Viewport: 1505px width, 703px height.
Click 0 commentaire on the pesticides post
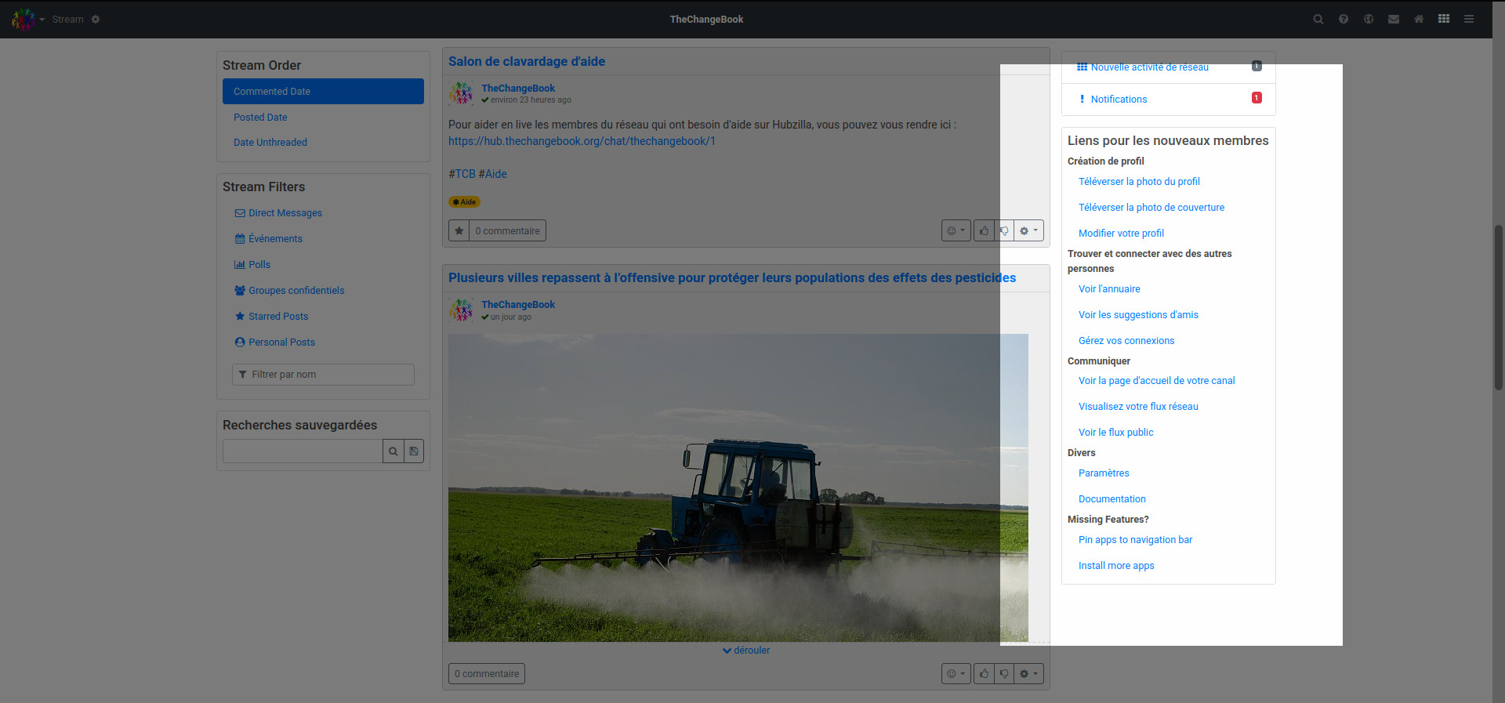[487, 674]
